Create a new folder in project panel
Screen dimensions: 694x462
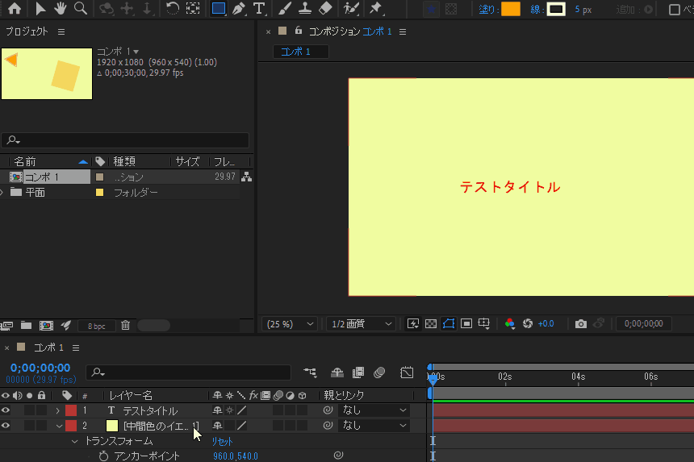[x=26, y=326]
